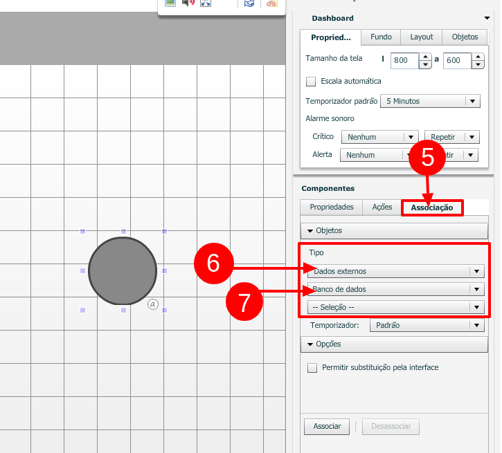This screenshot has width=502, height=453.
Task: Click the refresh arrows toolbar icon
Action: point(249,3)
